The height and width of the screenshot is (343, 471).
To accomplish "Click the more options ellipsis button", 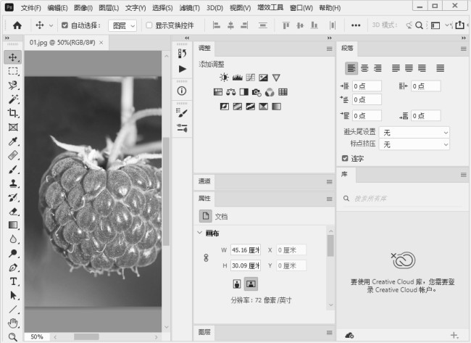I will click(x=356, y=25).
